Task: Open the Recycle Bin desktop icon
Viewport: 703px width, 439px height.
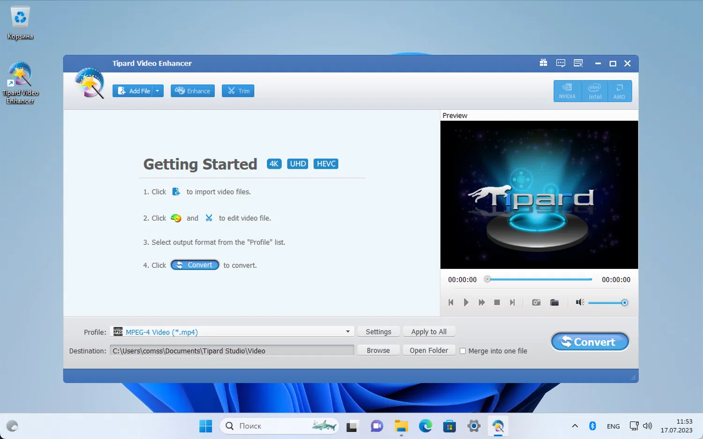Action: pos(20,23)
